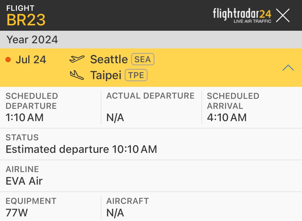The width and height of the screenshot is (302, 221).
Task: Click the orange status dot
Action: [x=8, y=59]
